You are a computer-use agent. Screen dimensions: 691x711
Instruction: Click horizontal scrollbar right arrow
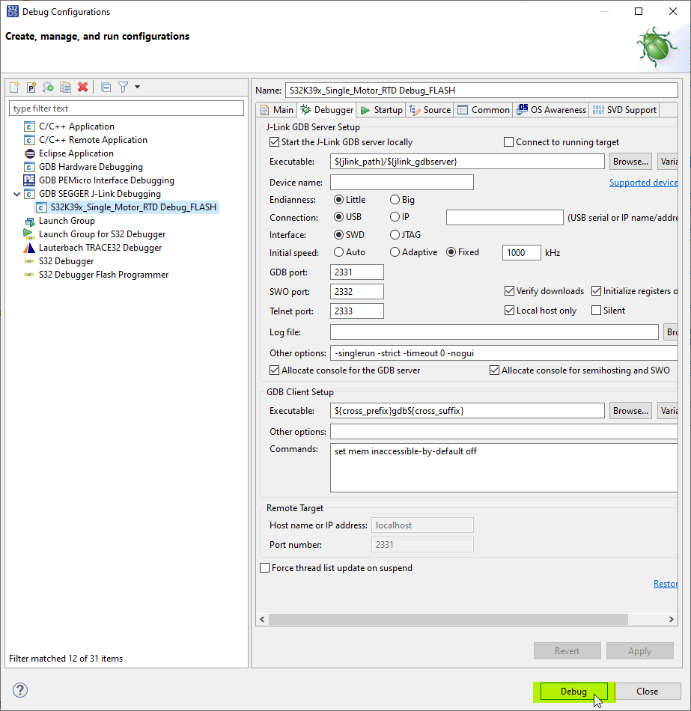pyautogui.click(x=671, y=620)
